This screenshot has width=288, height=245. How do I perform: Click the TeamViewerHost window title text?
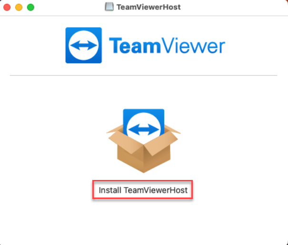click(x=149, y=7)
